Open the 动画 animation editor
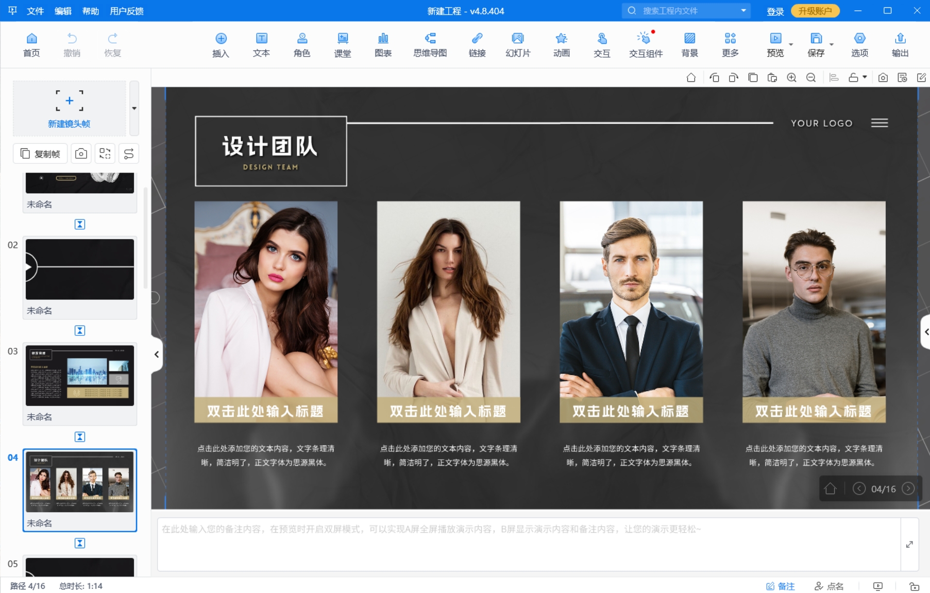The width and height of the screenshot is (930, 593). (562, 45)
